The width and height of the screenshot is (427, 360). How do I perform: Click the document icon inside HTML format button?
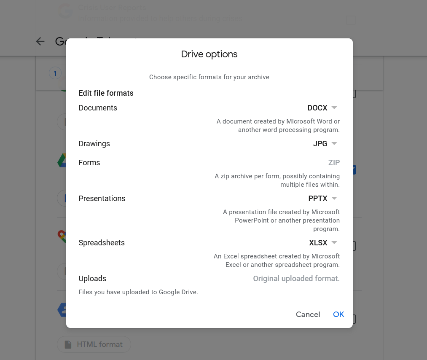[x=68, y=344]
